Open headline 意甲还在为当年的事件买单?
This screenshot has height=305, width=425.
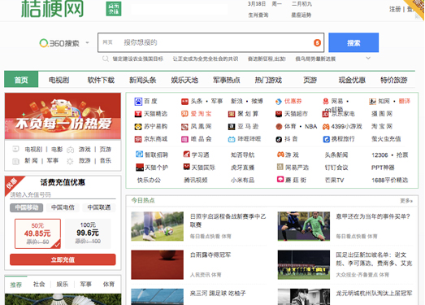click(373, 216)
